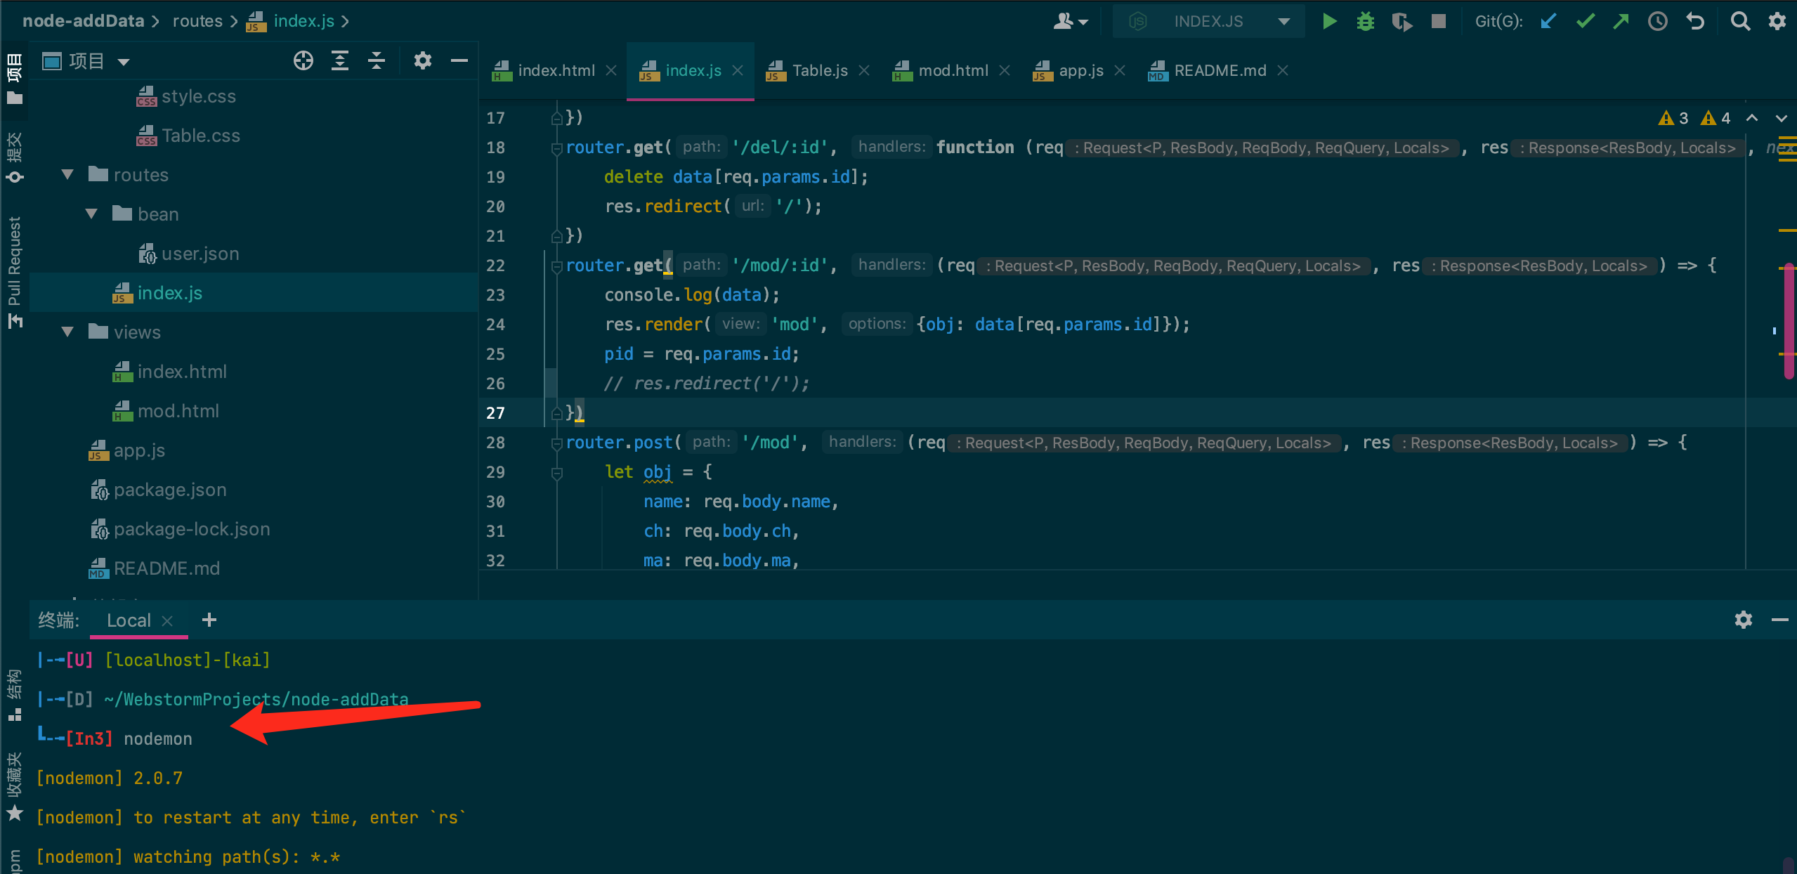
Task: Start debugging using the bug icon
Action: [1365, 21]
